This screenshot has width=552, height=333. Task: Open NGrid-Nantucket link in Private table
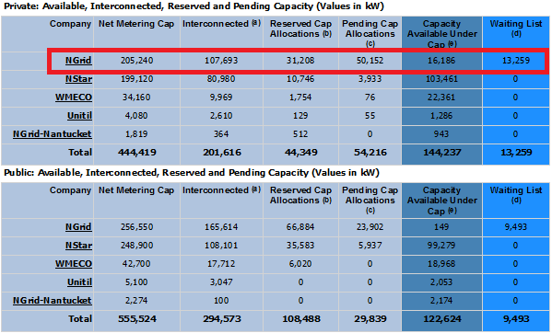click(53, 133)
